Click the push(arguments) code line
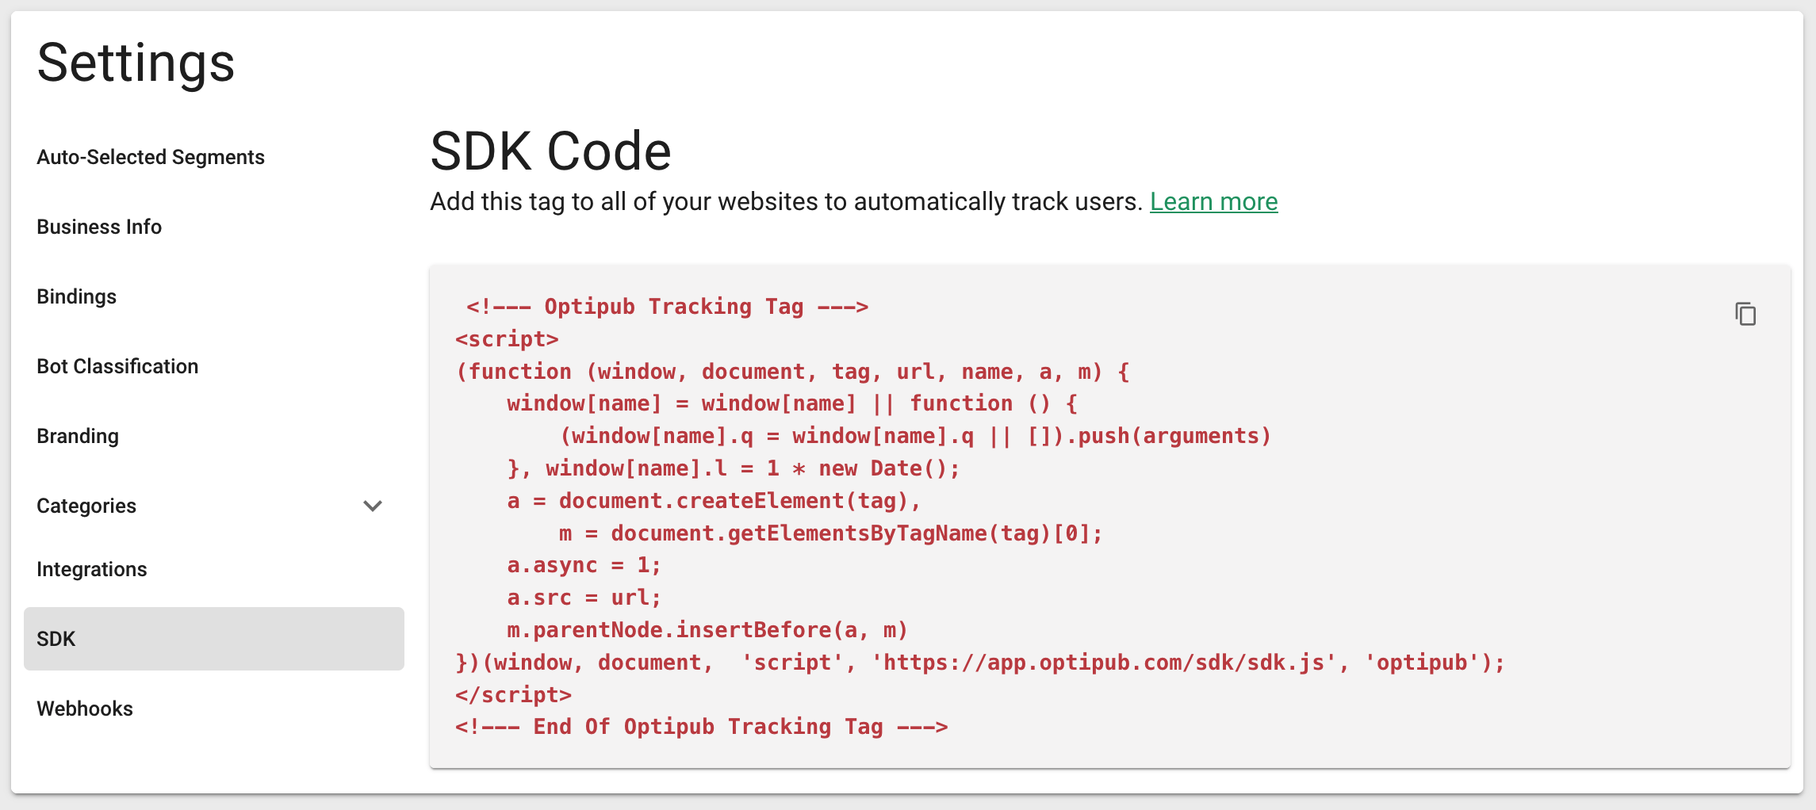The image size is (1816, 810). (916, 436)
